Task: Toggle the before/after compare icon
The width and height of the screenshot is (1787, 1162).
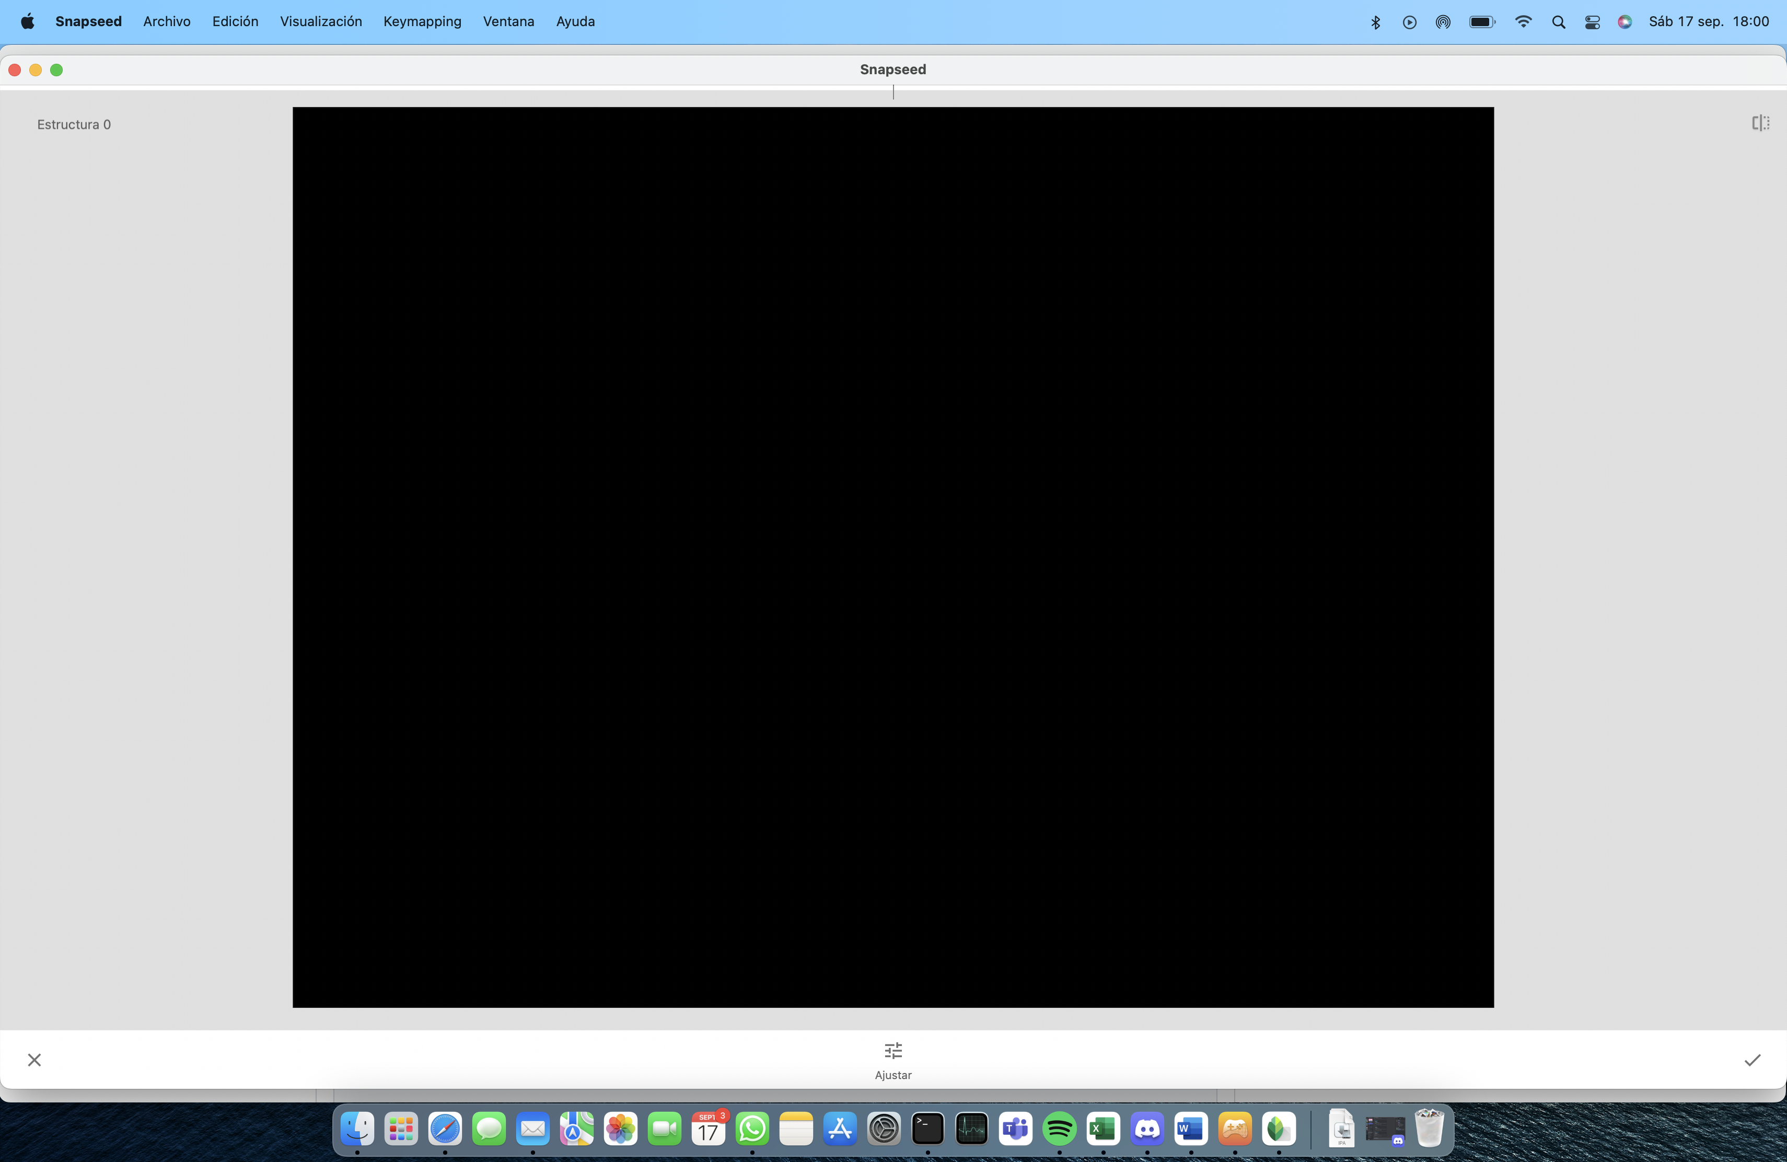Action: pyautogui.click(x=1760, y=123)
